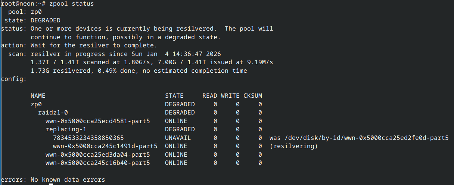
Task: Click the STATE column header
Action: (174, 96)
